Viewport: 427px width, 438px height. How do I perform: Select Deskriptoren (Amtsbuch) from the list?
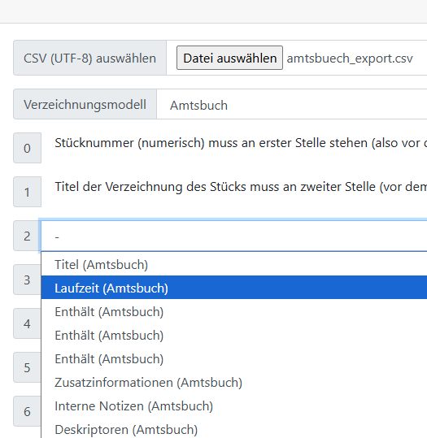pos(233,429)
